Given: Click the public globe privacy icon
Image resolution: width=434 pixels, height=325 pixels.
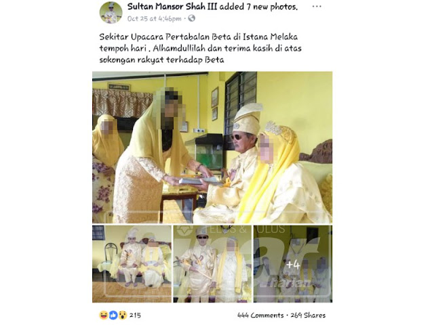Looking at the screenshot, I should click(x=191, y=18).
